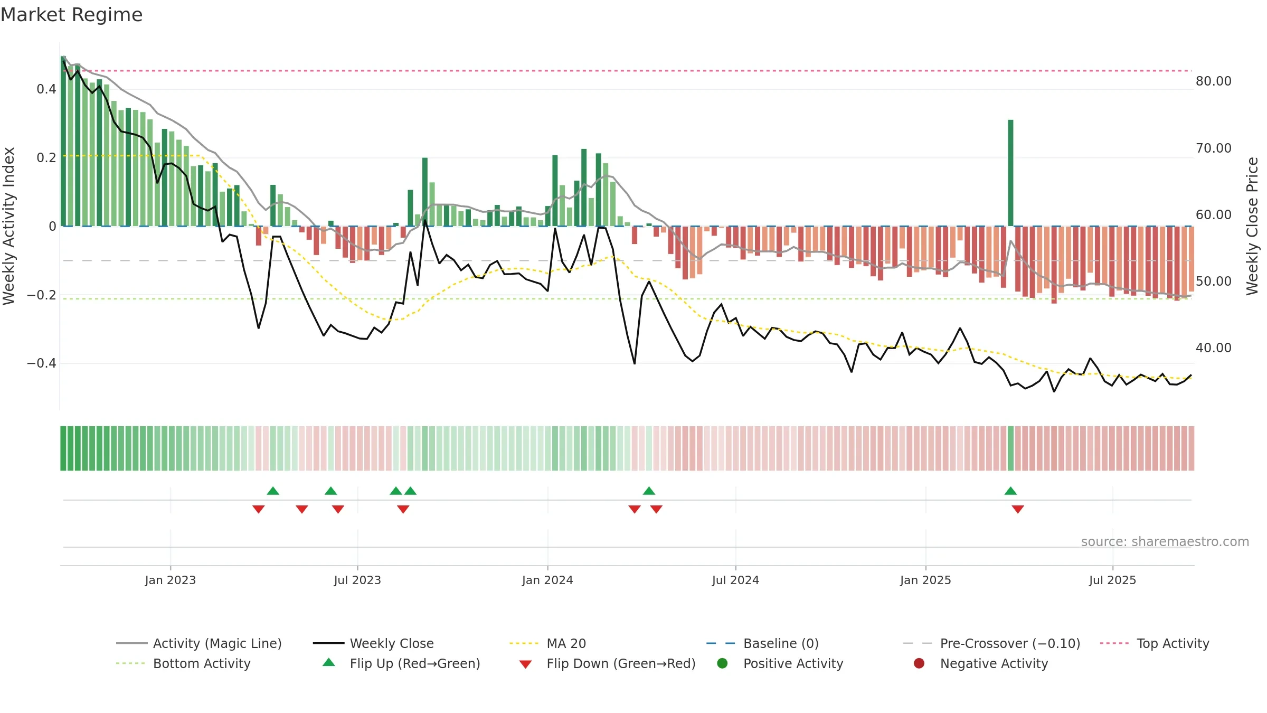Click the Jan 2023 axis label
The image size is (1267, 713).
171,580
